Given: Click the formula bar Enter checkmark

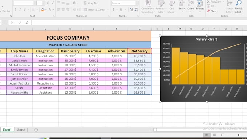Looking at the screenshot, I should coord(20,23).
